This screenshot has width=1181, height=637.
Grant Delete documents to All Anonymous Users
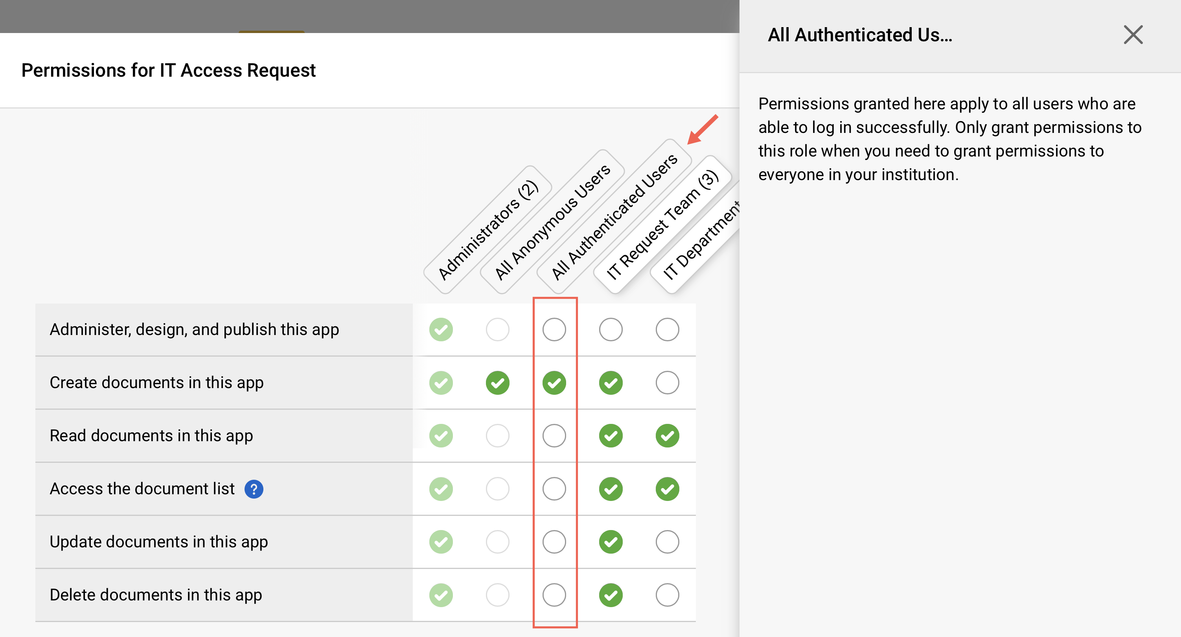[498, 595]
